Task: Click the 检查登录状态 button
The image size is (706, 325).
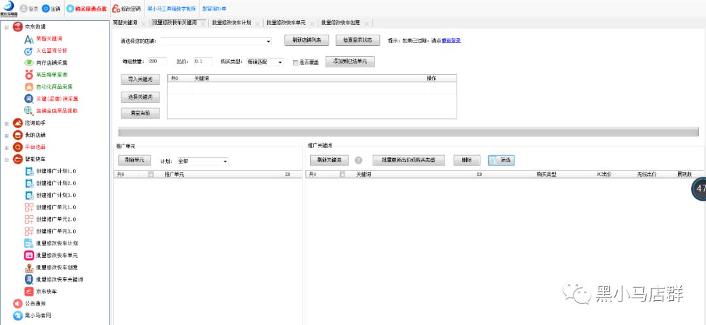Action: tap(358, 40)
